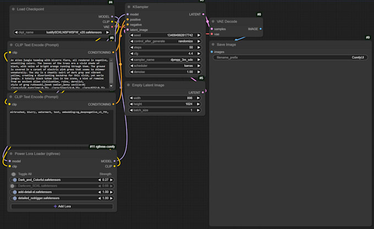This screenshot has height=229, width=374.
Task: Toggle the add-detail-xl.safetensors lora
Action: pos(14,192)
